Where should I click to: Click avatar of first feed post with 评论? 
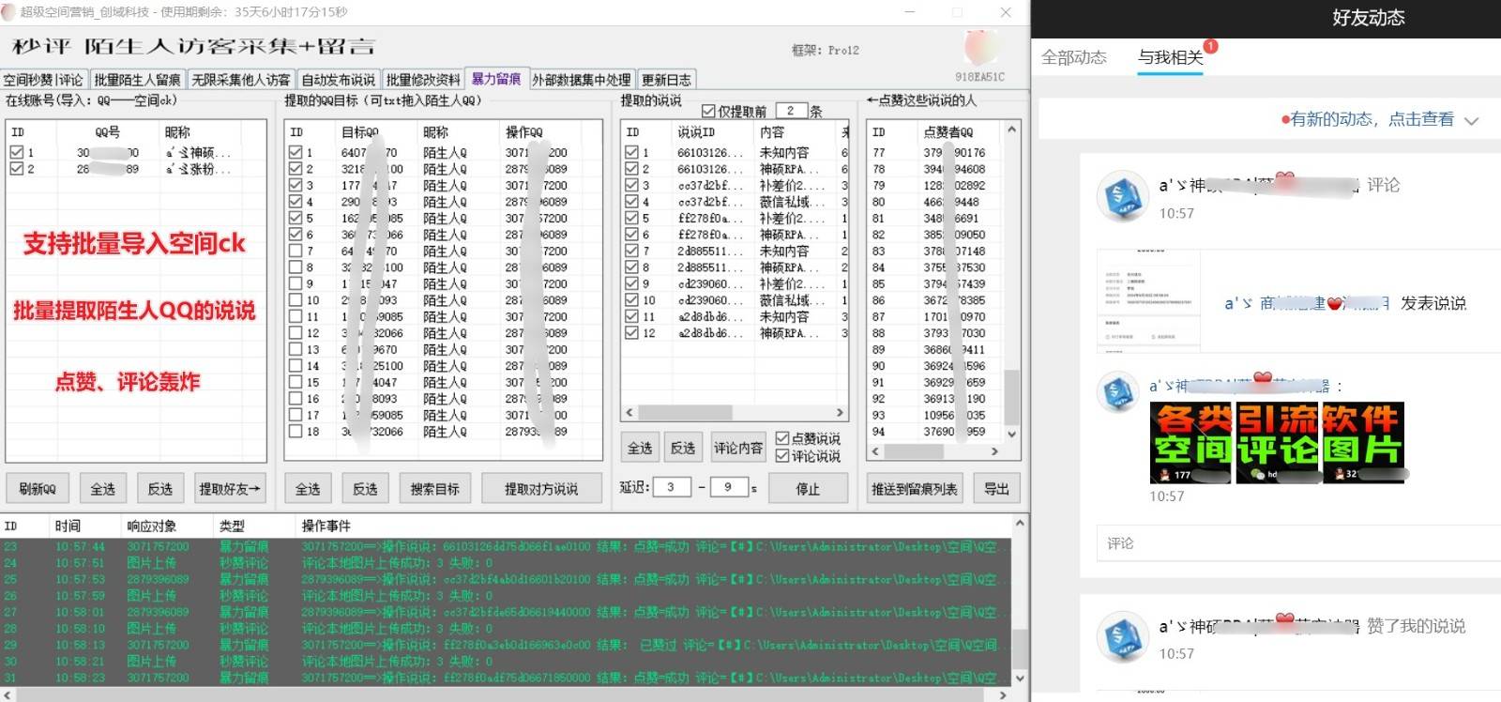click(x=1123, y=197)
